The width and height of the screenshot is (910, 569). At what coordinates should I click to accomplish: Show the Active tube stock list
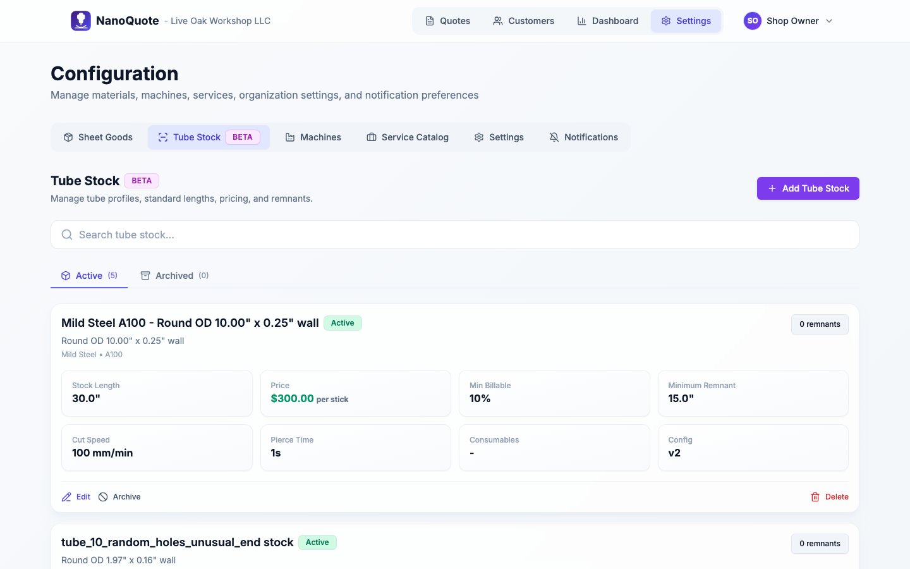89,276
